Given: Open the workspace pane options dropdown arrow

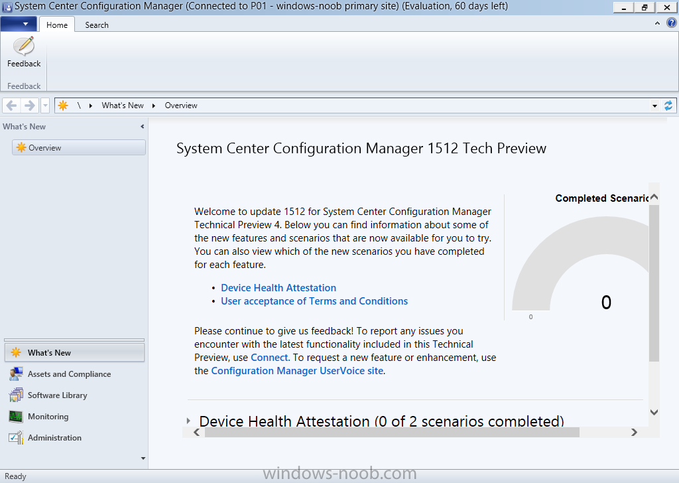Looking at the screenshot, I should [x=143, y=458].
